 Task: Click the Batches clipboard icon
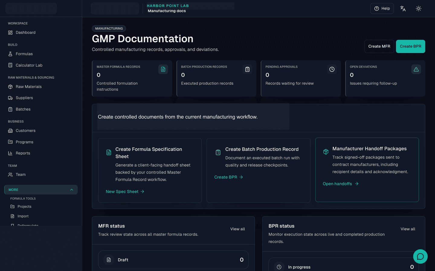(10, 109)
